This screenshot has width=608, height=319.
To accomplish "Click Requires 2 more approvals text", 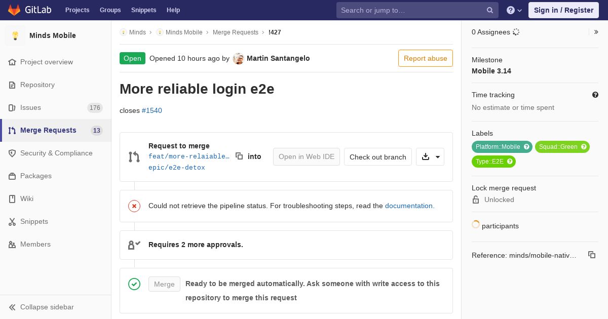I will pyautogui.click(x=196, y=245).
